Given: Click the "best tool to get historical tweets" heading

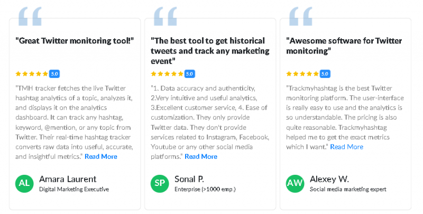Looking at the screenshot, I should [x=210, y=50].
